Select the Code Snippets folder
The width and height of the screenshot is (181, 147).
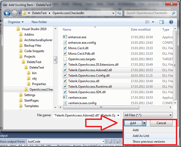pos(34,51)
